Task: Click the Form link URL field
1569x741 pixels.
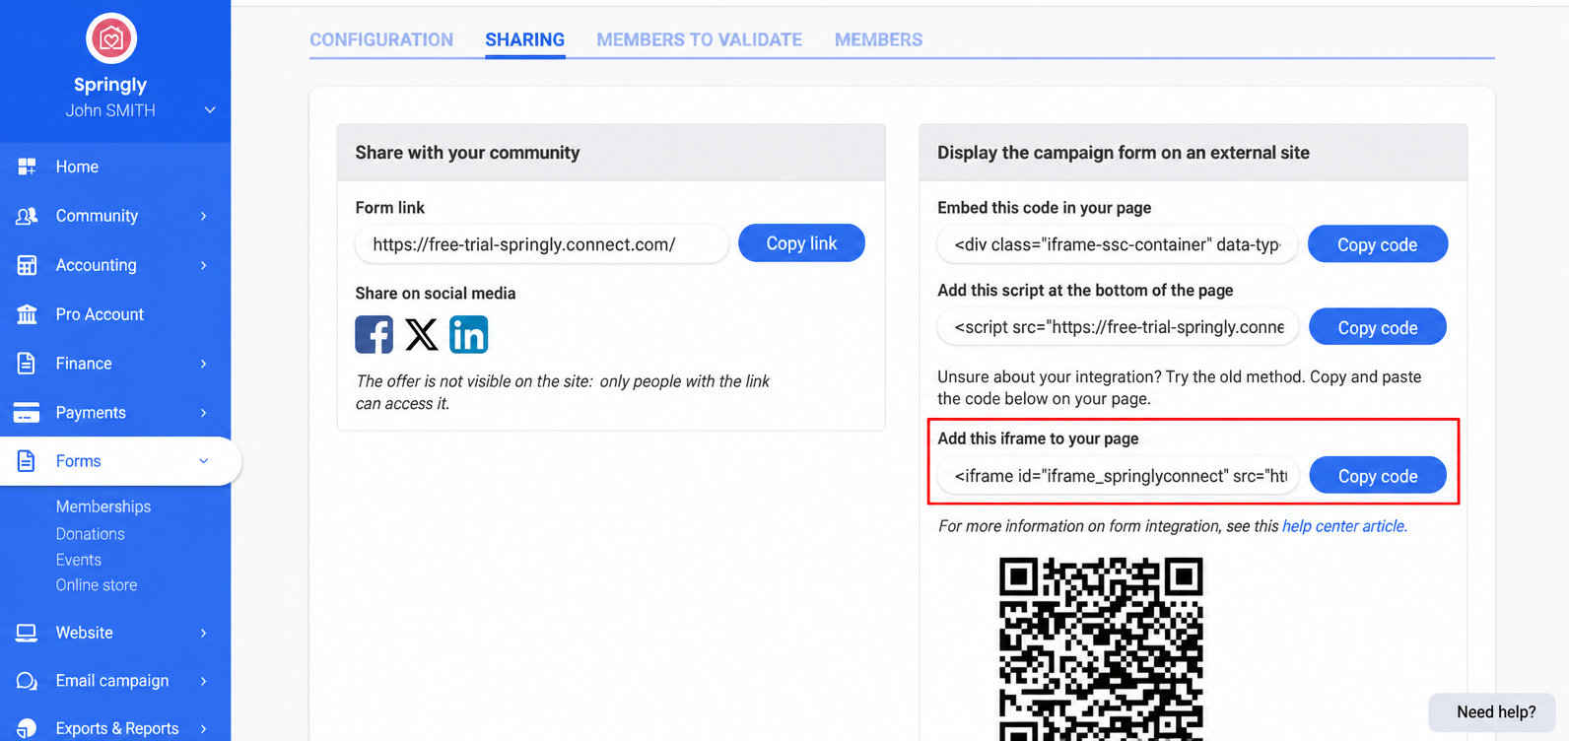Action: tap(542, 244)
